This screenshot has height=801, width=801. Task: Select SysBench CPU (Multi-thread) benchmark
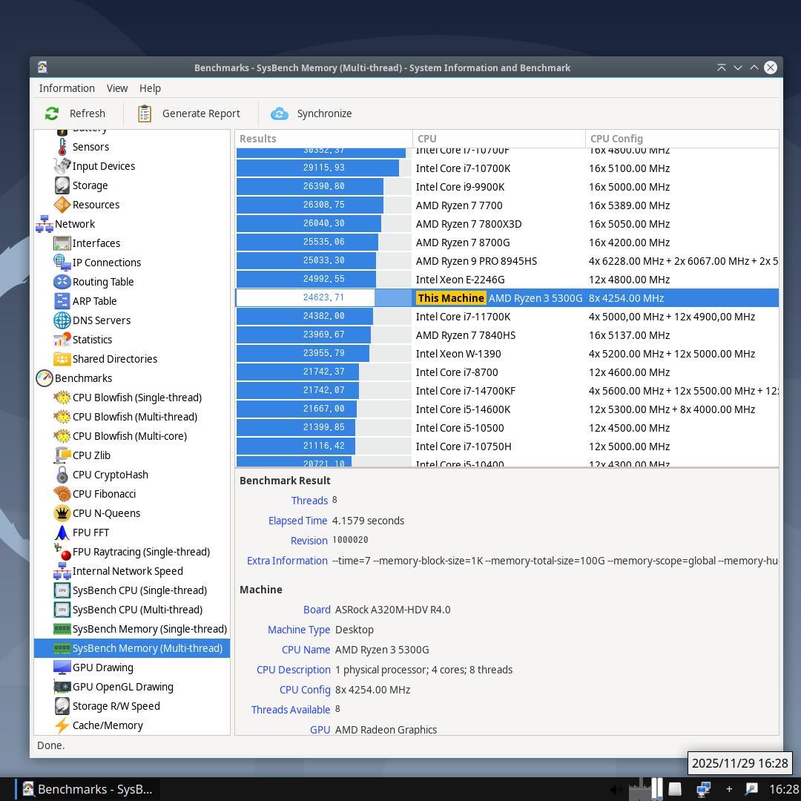point(137,610)
